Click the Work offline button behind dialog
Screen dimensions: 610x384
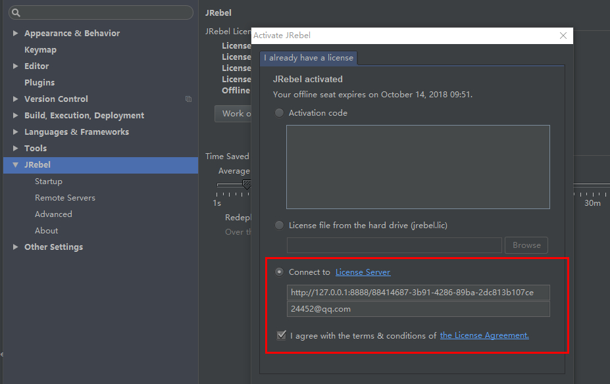(x=234, y=114)
